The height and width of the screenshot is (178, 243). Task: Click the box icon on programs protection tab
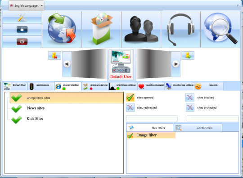[x=85, y=86]
